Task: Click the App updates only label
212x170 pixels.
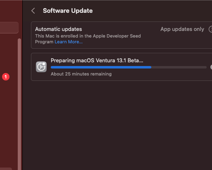Action: tap(182, 29)
